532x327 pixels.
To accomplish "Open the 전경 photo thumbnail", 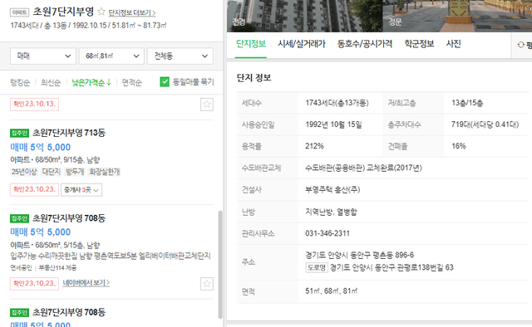I will [x=305, y=16].
